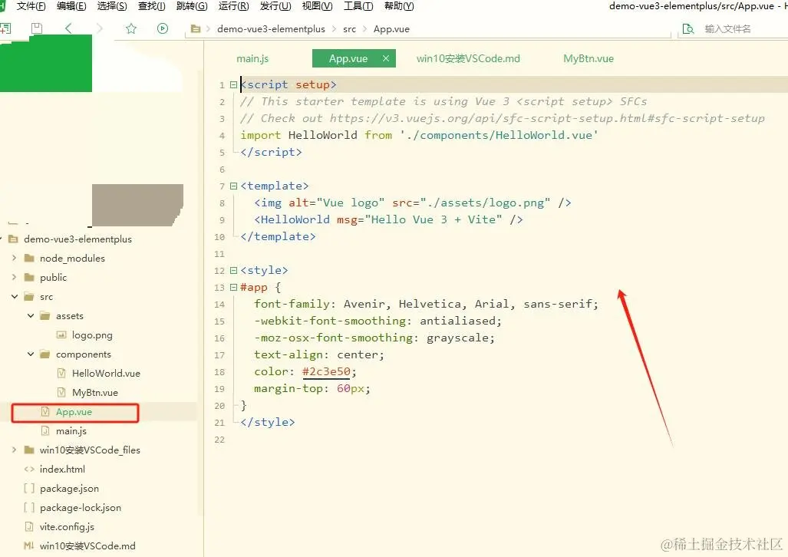Select the demo-vue3-elementplus project root
The height and width of the screenshot is (557, 788).
click(78, 239)
